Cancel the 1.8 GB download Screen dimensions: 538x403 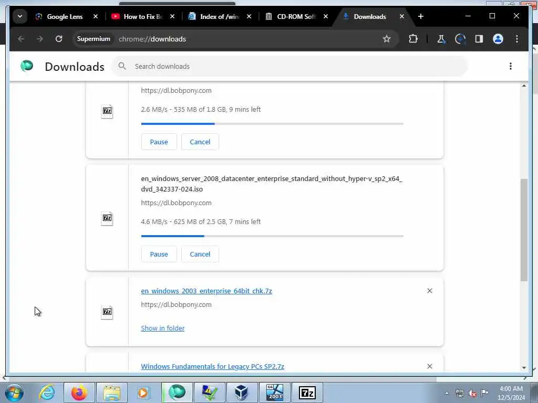point(200,142)
